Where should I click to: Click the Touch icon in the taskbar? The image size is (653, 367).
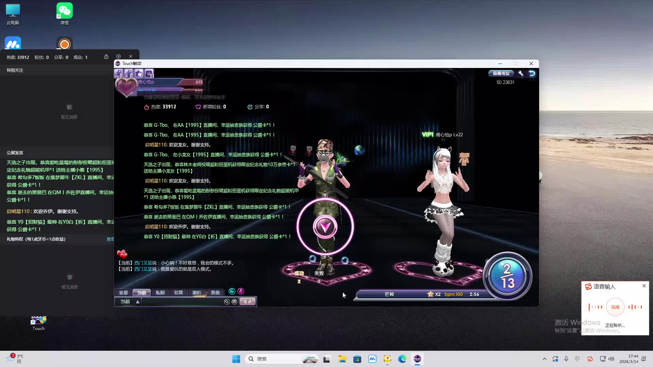coord(417,359)
